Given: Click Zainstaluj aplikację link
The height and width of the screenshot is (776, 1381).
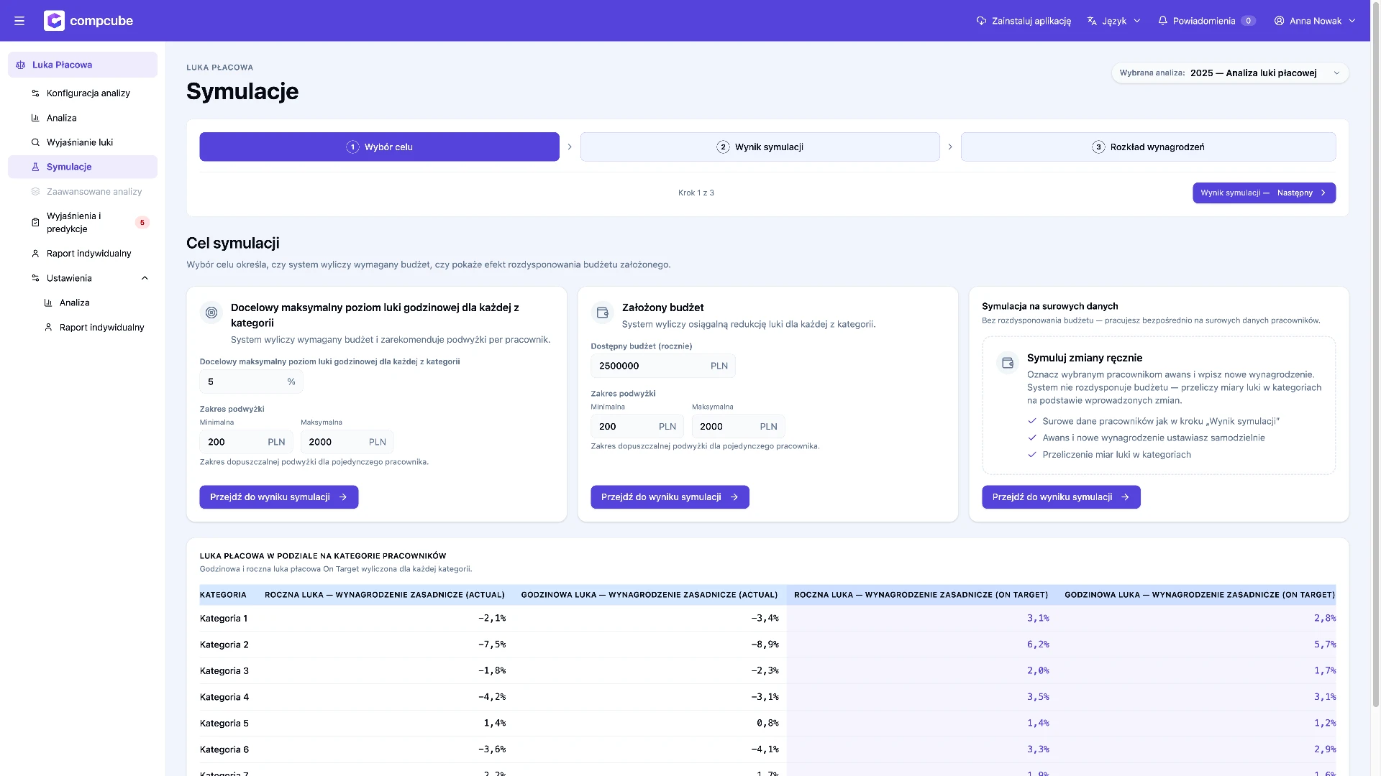Looking at the screenshot, I should [x=1024, y=21].
